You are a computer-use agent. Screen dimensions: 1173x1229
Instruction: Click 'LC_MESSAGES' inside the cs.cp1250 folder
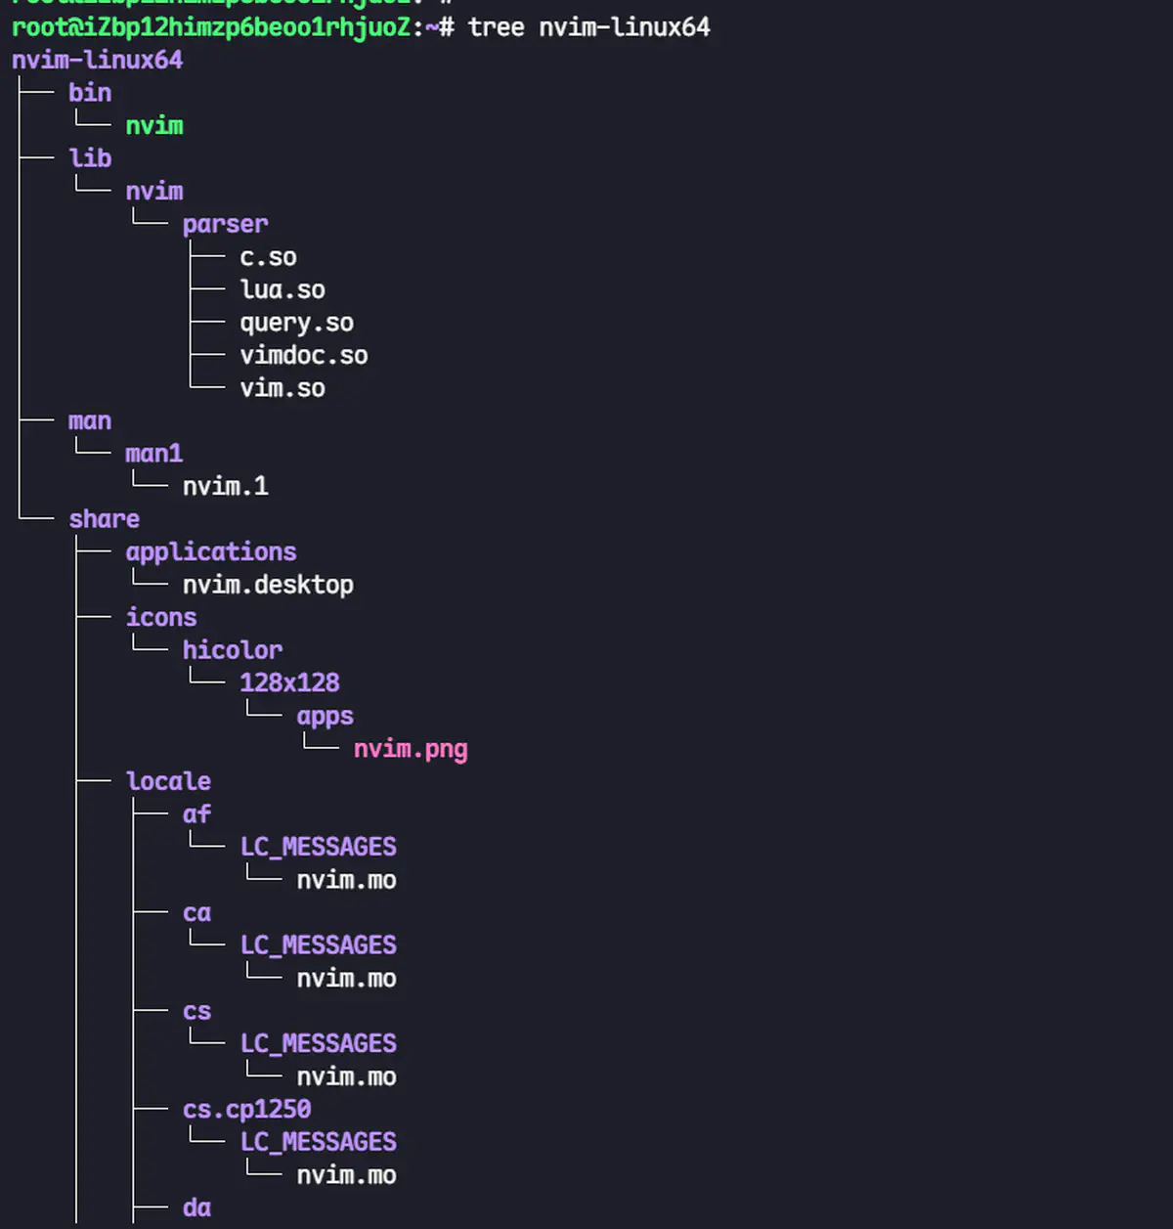(x=319, y=1143)
